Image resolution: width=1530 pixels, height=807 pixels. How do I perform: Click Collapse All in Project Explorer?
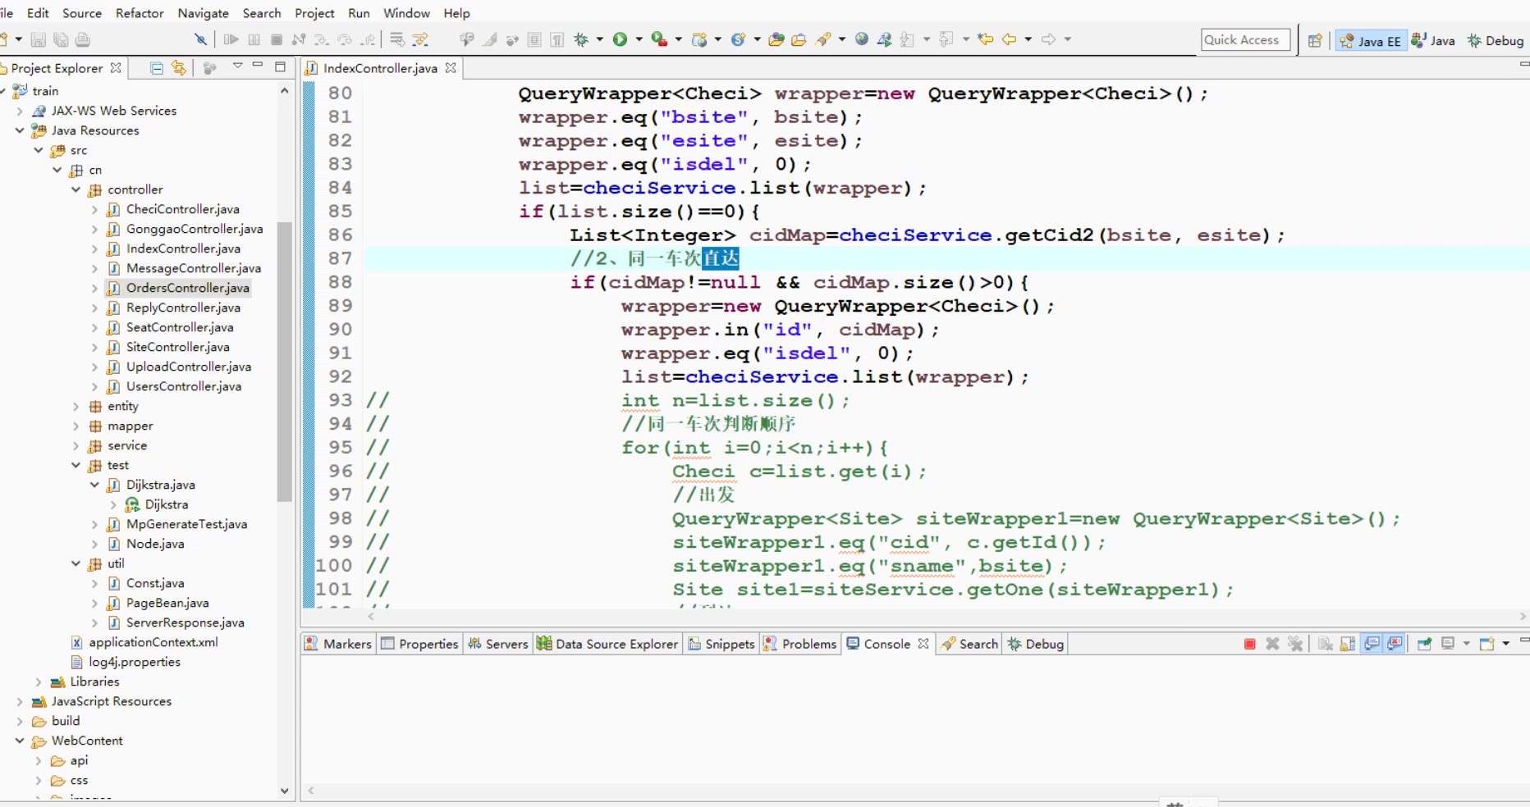pos(157,68)
